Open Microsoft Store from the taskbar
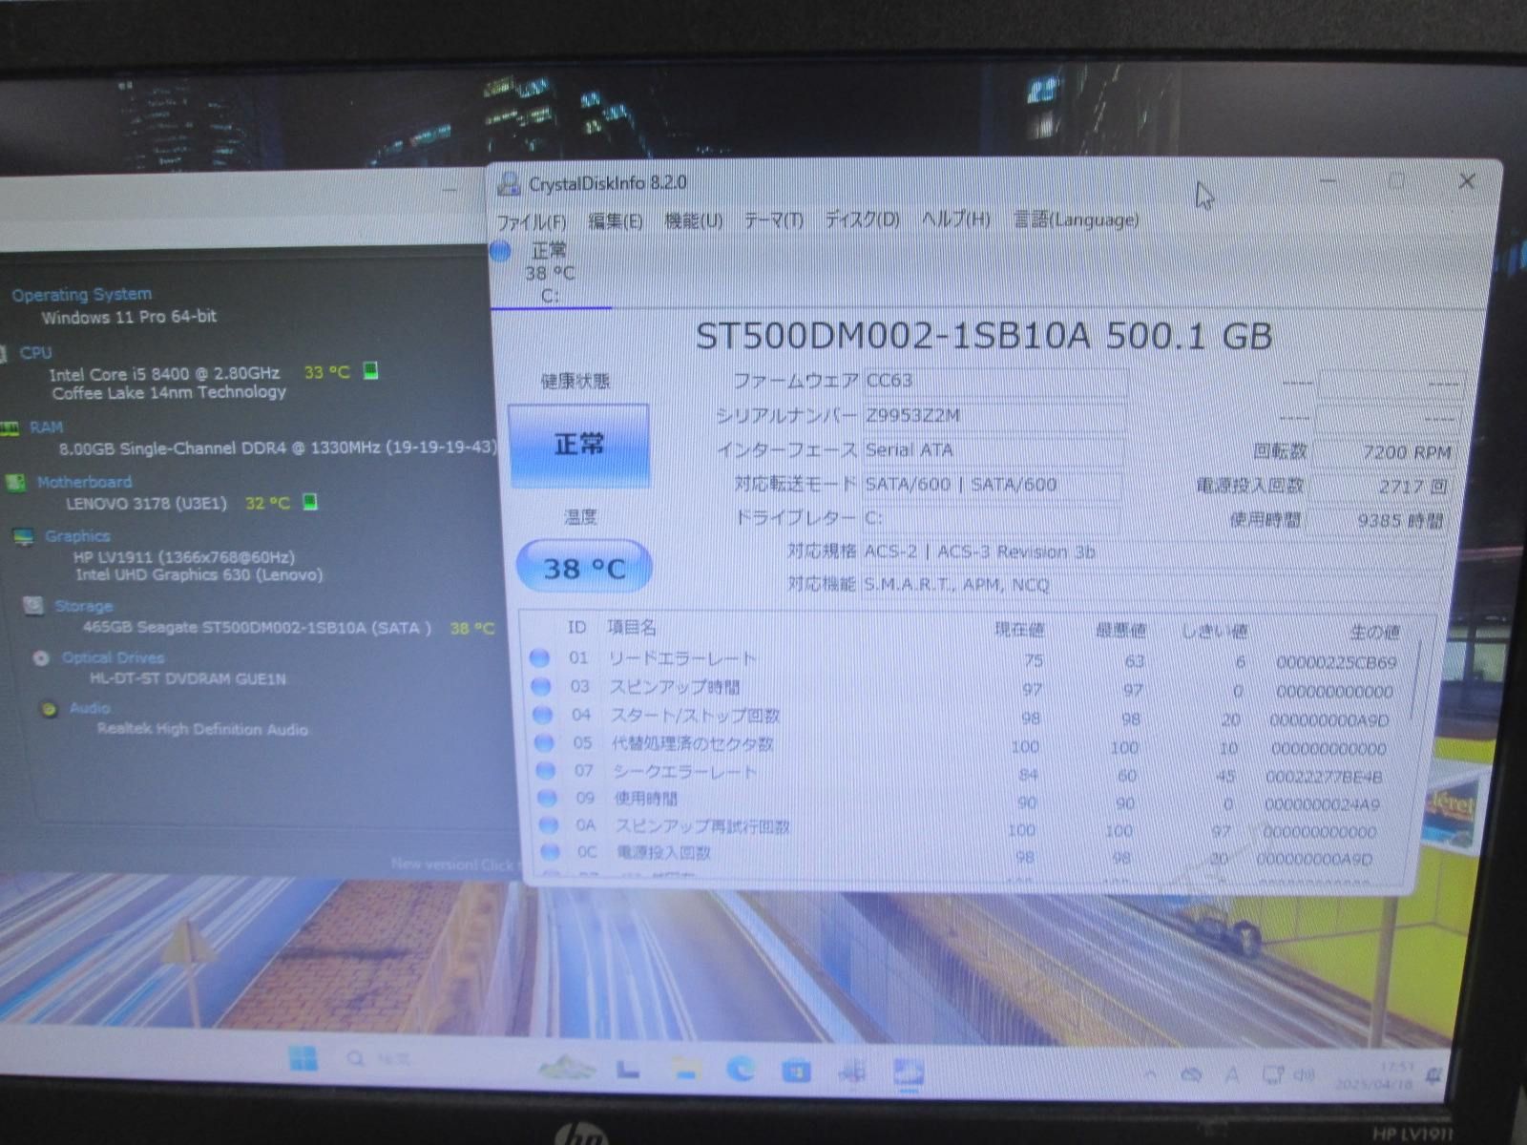1527x1145 pixels. (796, 1072)
